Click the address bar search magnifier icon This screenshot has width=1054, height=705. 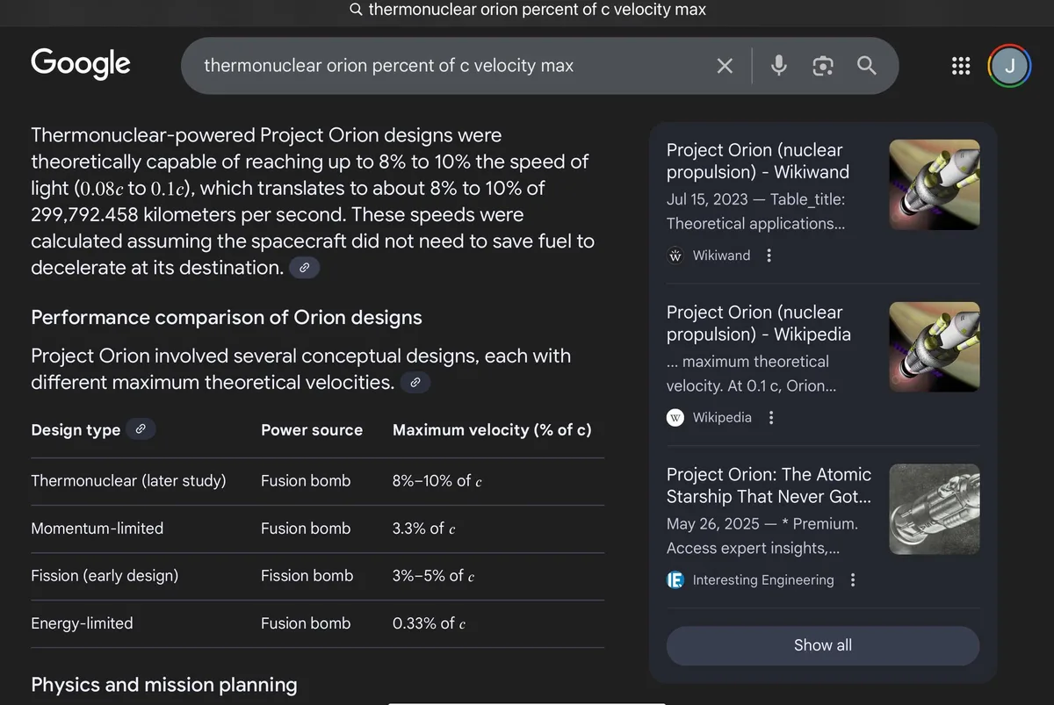356,10
